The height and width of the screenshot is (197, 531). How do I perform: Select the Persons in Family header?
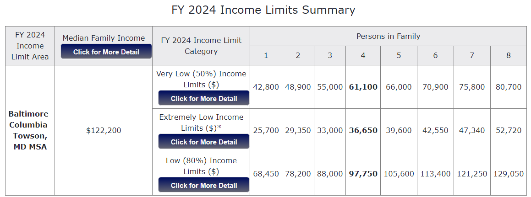388,36
